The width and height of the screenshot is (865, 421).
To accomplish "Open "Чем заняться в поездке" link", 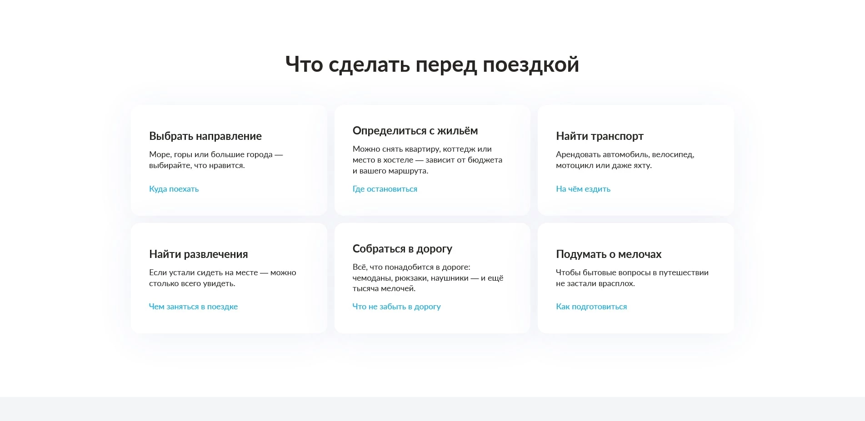I will (193, 307).
